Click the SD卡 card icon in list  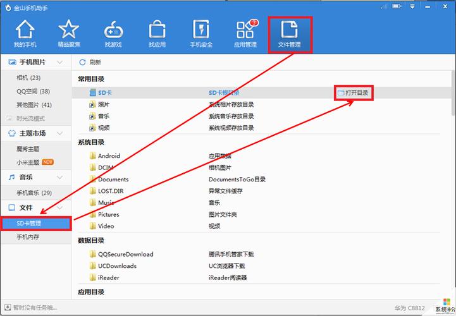point(92,93)
